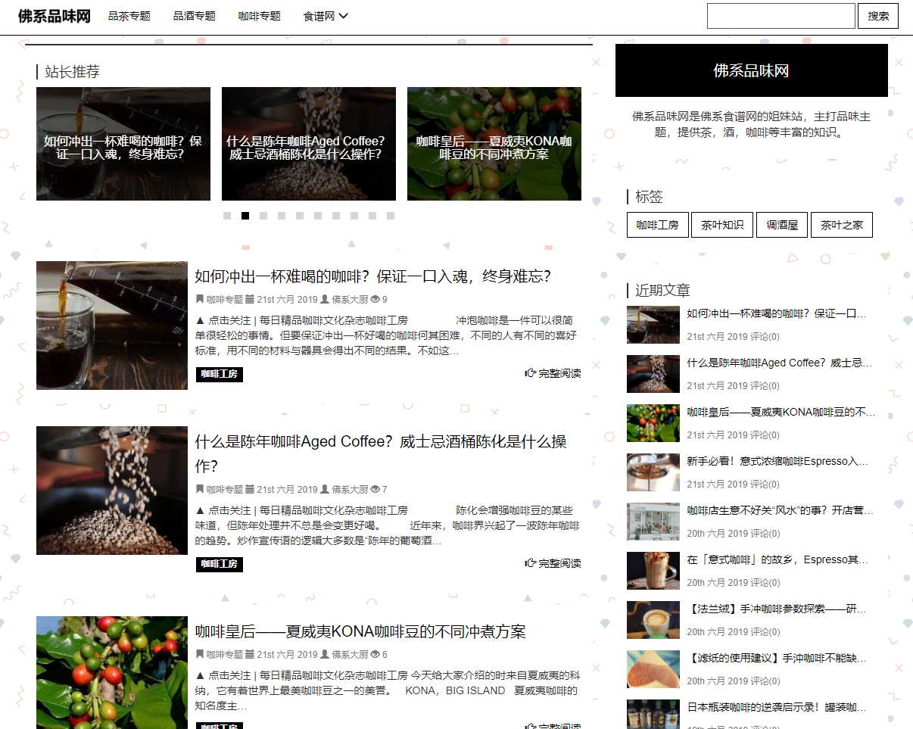
Task: Select the 茶叶之家 tag
Action: [x=842, y=225]
